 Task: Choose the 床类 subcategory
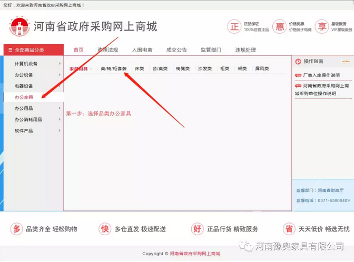tap(139, 68)
